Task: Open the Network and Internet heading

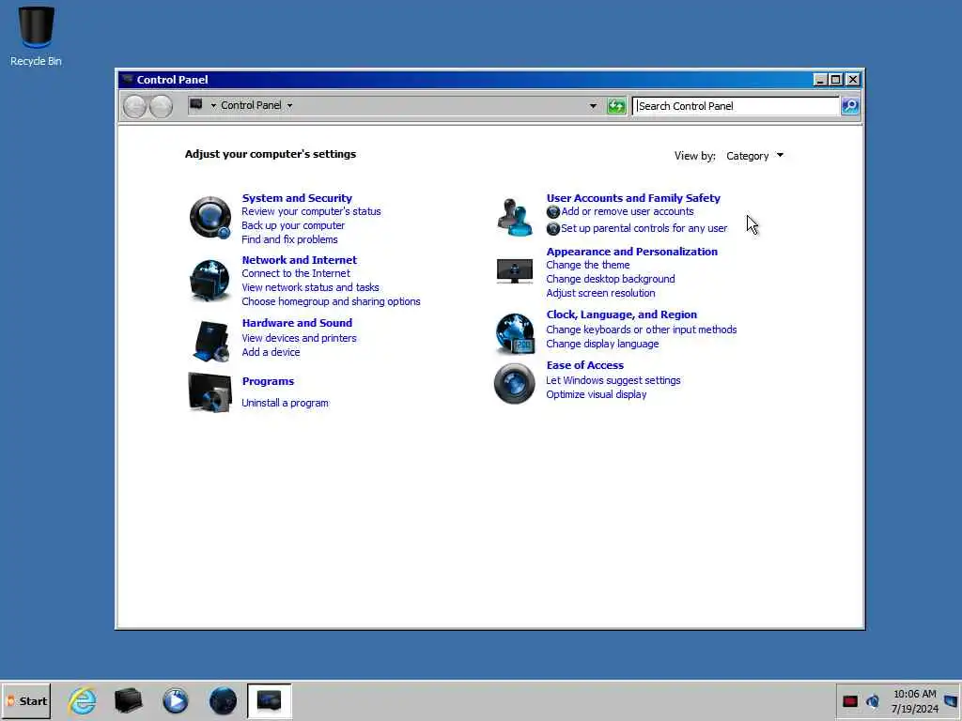Action: 300,260
